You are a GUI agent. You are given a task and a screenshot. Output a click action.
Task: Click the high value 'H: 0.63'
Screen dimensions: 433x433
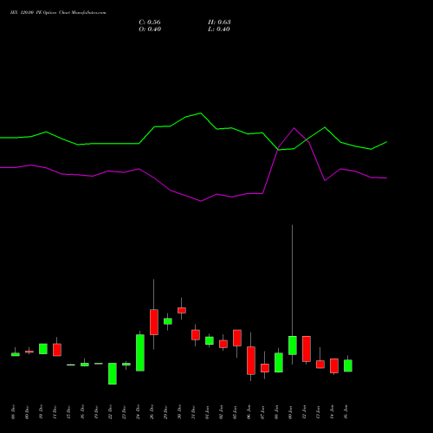point(219,22)
